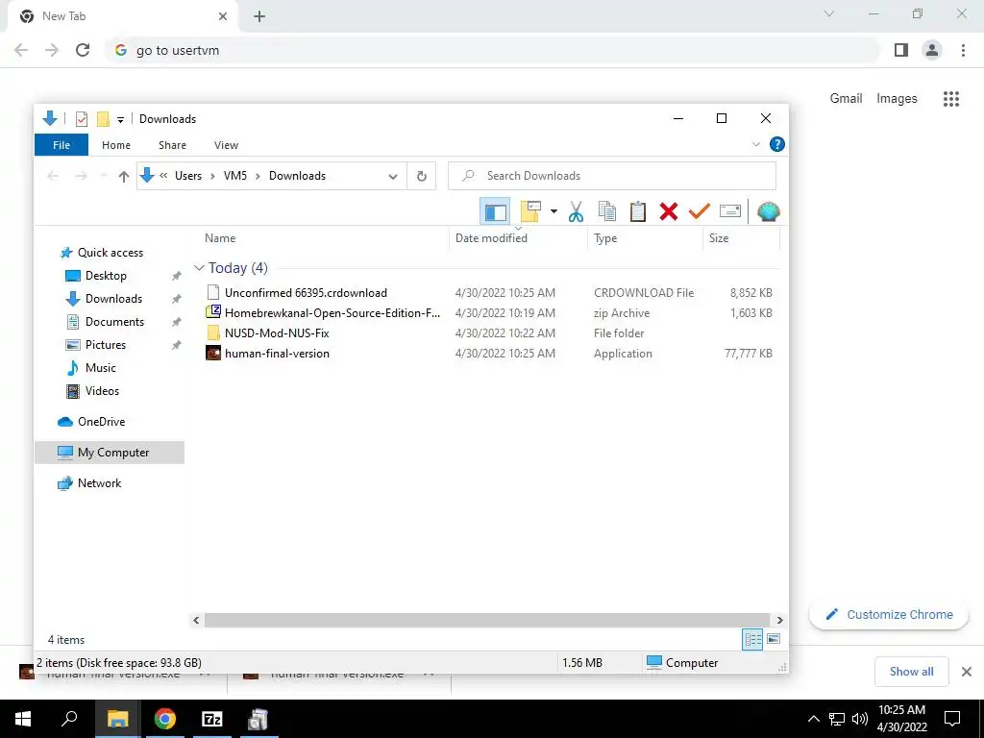Viewport: 984px width, 738px height.
Task: Click the horizontal scrollbar right arrow
Action: pos(778,620)
